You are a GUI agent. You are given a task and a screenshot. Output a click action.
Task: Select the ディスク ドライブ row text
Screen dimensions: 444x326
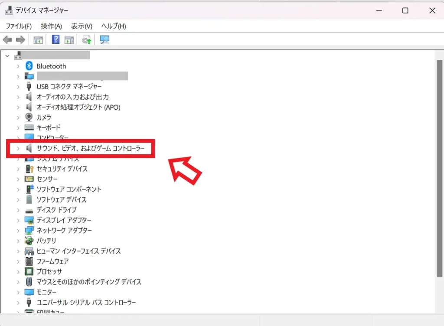click(56, 210)
